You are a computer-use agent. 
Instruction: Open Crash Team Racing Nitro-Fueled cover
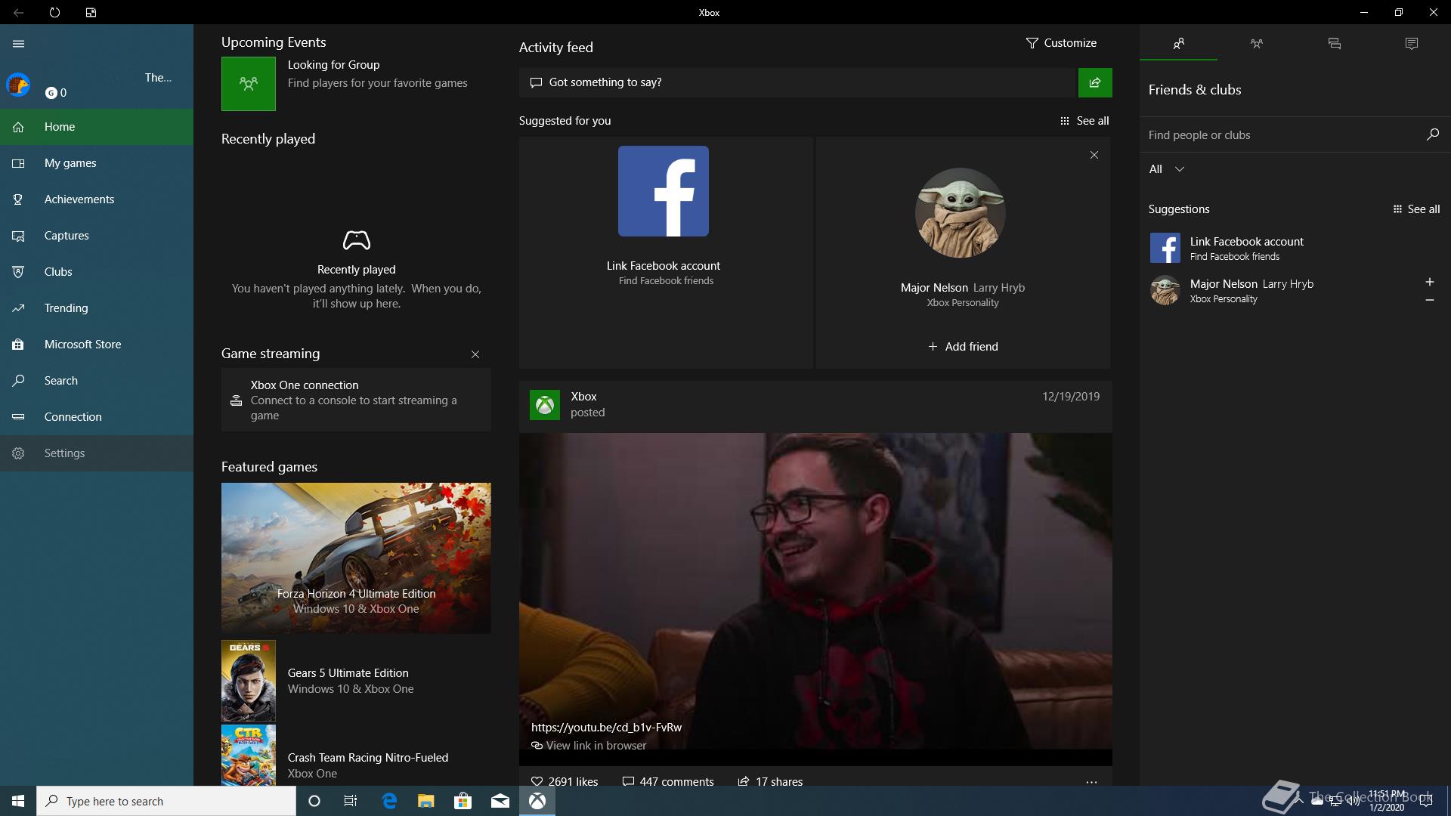click(x=249, y=756)
